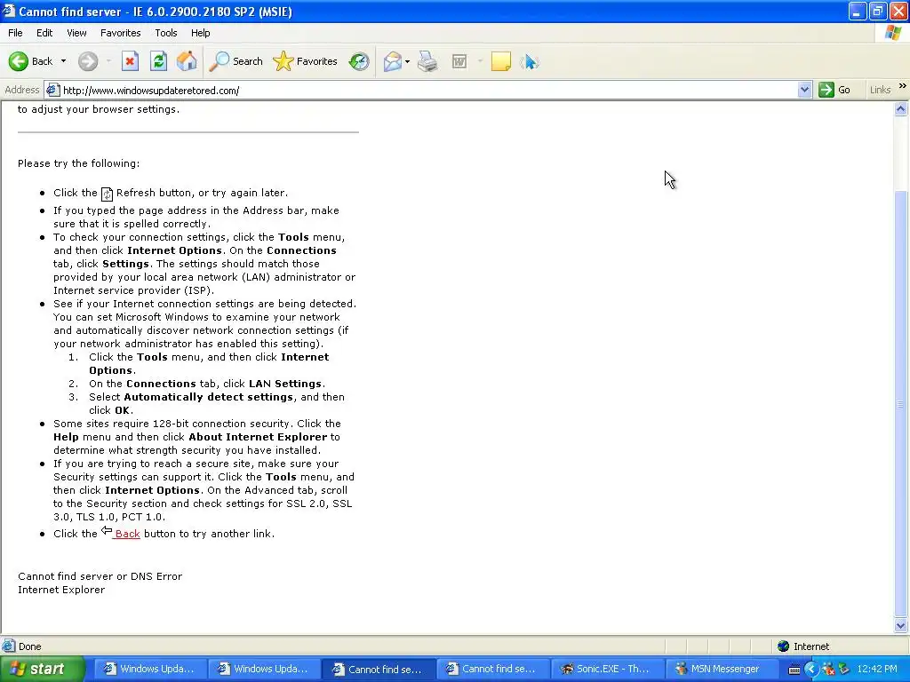This screenshot has height=682, width=910.
Task: Click the vertical scrollbar thumb
Action: click(901, 404)
